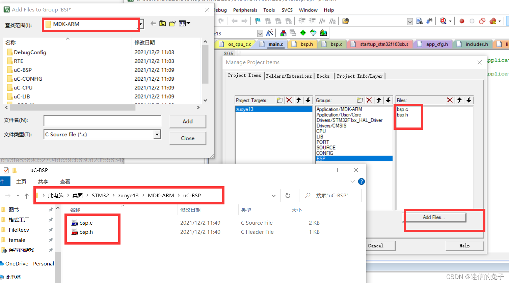Expand the Explorer ribbon chevron
The height and width of the screenshot is (283, 509).
click(x=353, y=181)
